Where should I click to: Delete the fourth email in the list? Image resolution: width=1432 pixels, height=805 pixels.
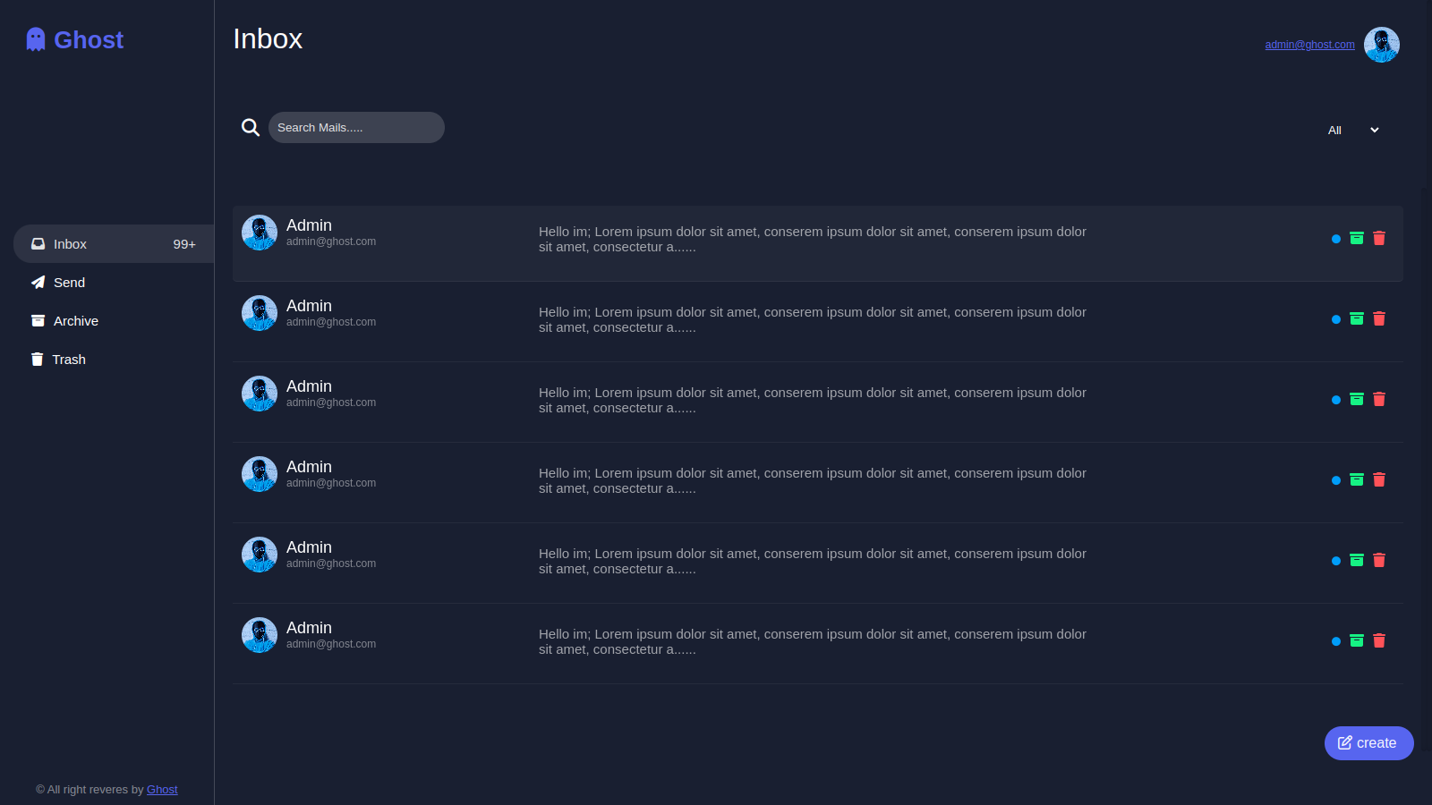pyautogui.click(x=1379, y=479)
